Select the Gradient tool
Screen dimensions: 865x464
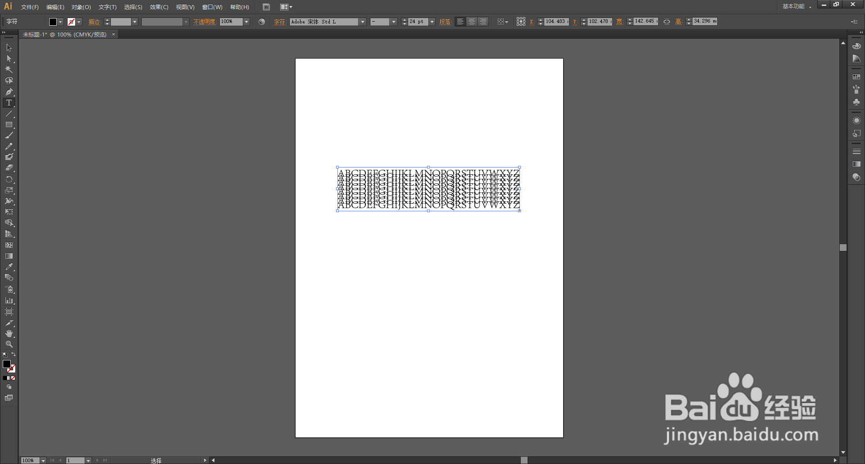point(9,256)
